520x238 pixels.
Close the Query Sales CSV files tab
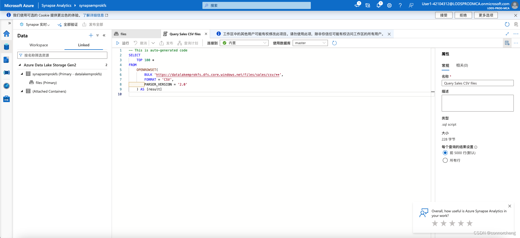tap(206, 34)
